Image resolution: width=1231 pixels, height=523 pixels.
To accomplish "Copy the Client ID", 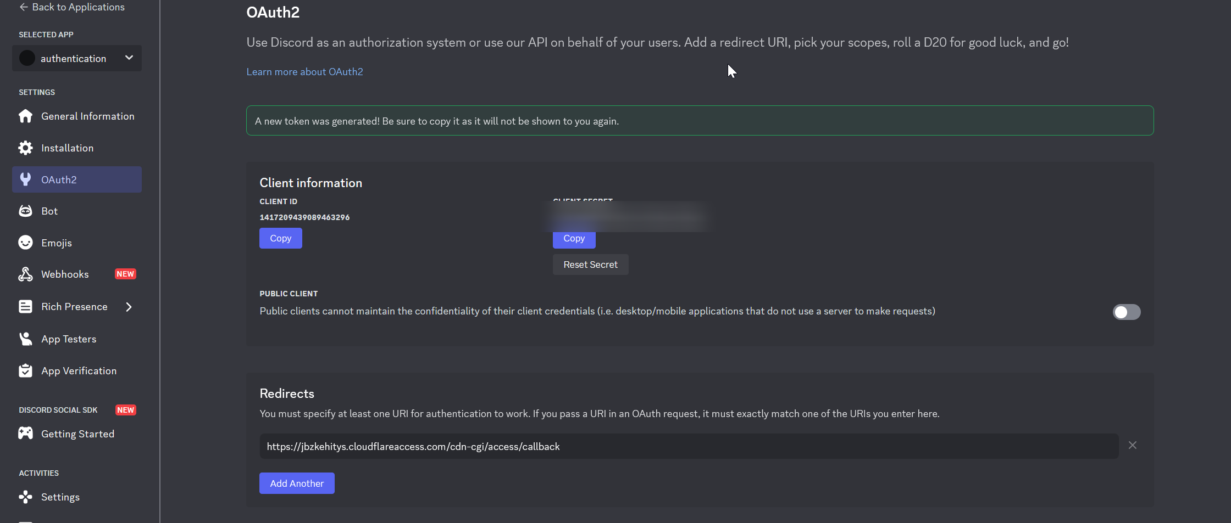I will coord(280,238).
